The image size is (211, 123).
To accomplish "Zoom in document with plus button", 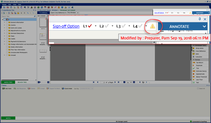I will pos(134,82).
